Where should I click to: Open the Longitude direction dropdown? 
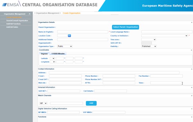point(53,62)
